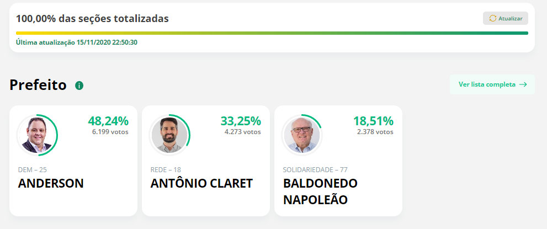Open Ver lista completa link

[492, 84]
